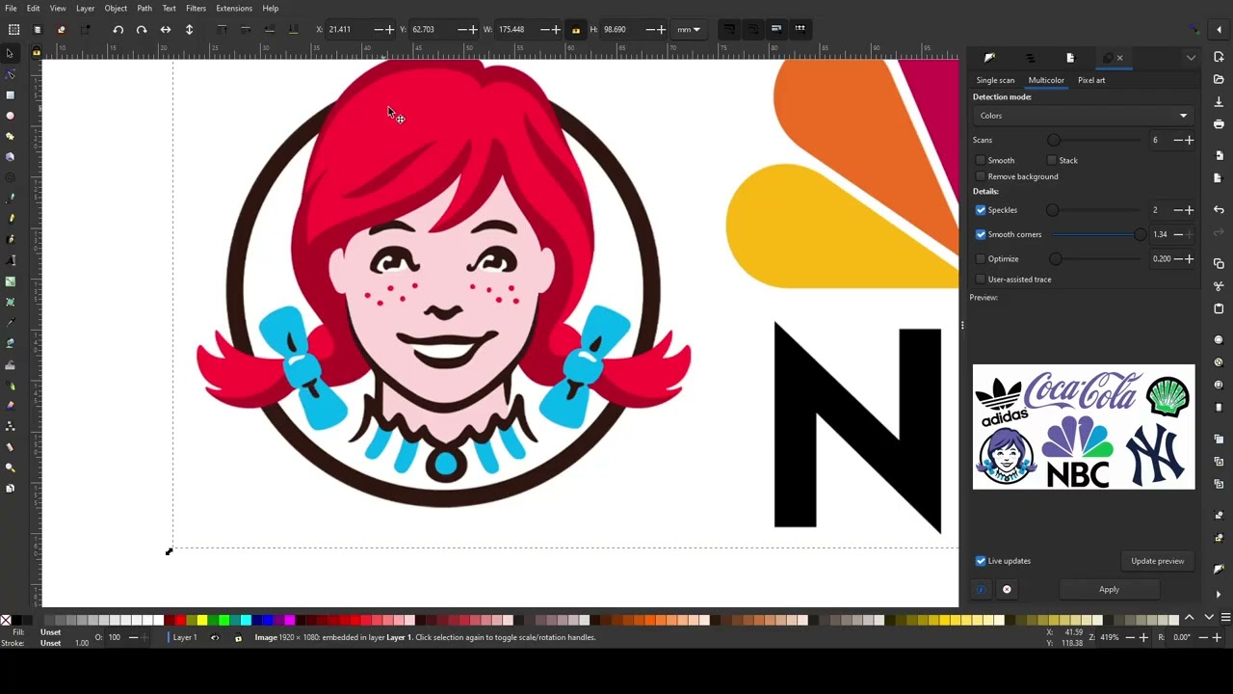This screenshot has height=694, width=1233.
Task: Click the Scans slider
Action: pyautogui.click(x=1097, y=141)
